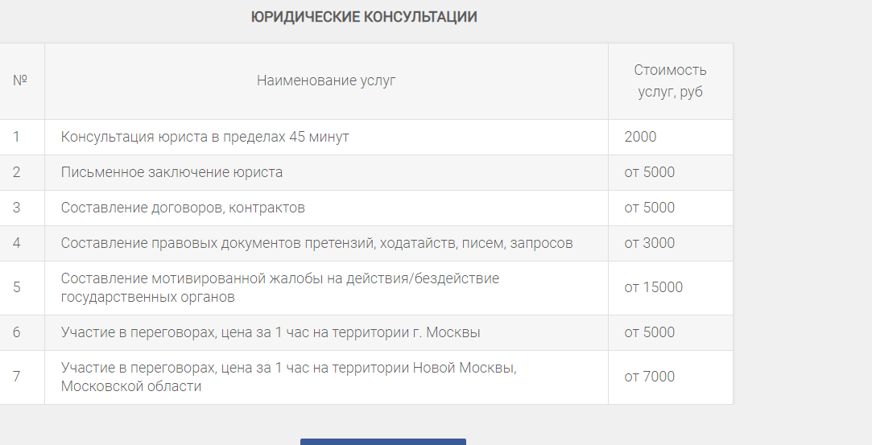Select negotiation service for "Новой Москвы, Московской области"
Screen dimensions: 872x445
pos(288,377)
